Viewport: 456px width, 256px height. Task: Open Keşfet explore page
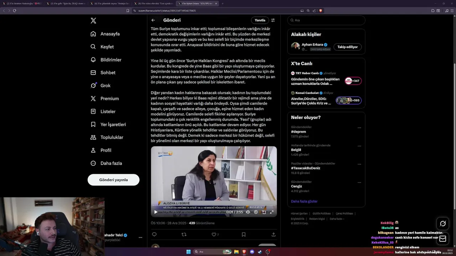pos(102,47)
